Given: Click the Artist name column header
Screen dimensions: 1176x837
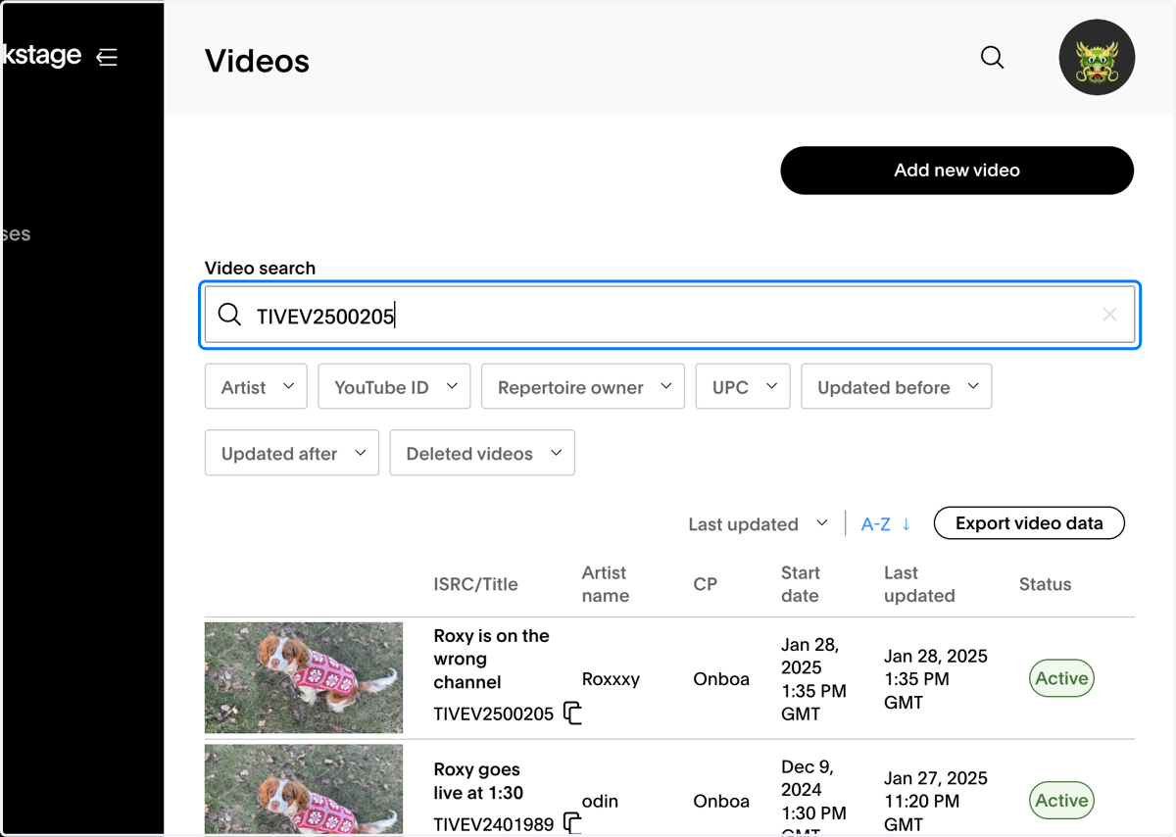Looking at the screenshot, I should pyautogui.click(x=606, y=584).
